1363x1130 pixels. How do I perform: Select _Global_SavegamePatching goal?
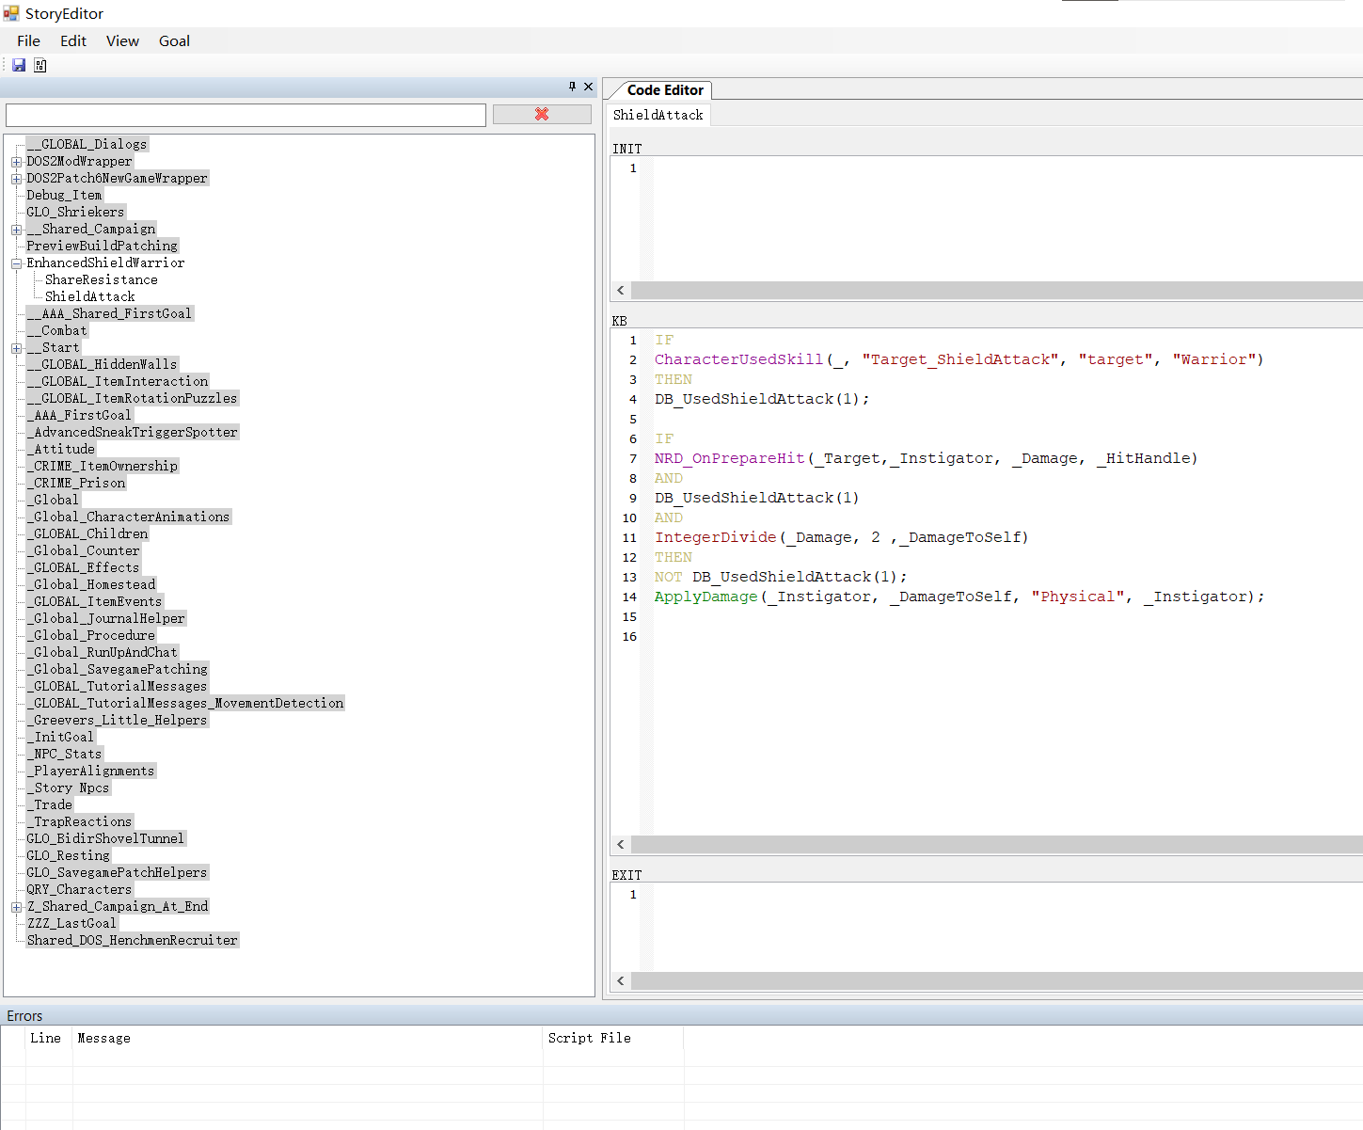118,669
